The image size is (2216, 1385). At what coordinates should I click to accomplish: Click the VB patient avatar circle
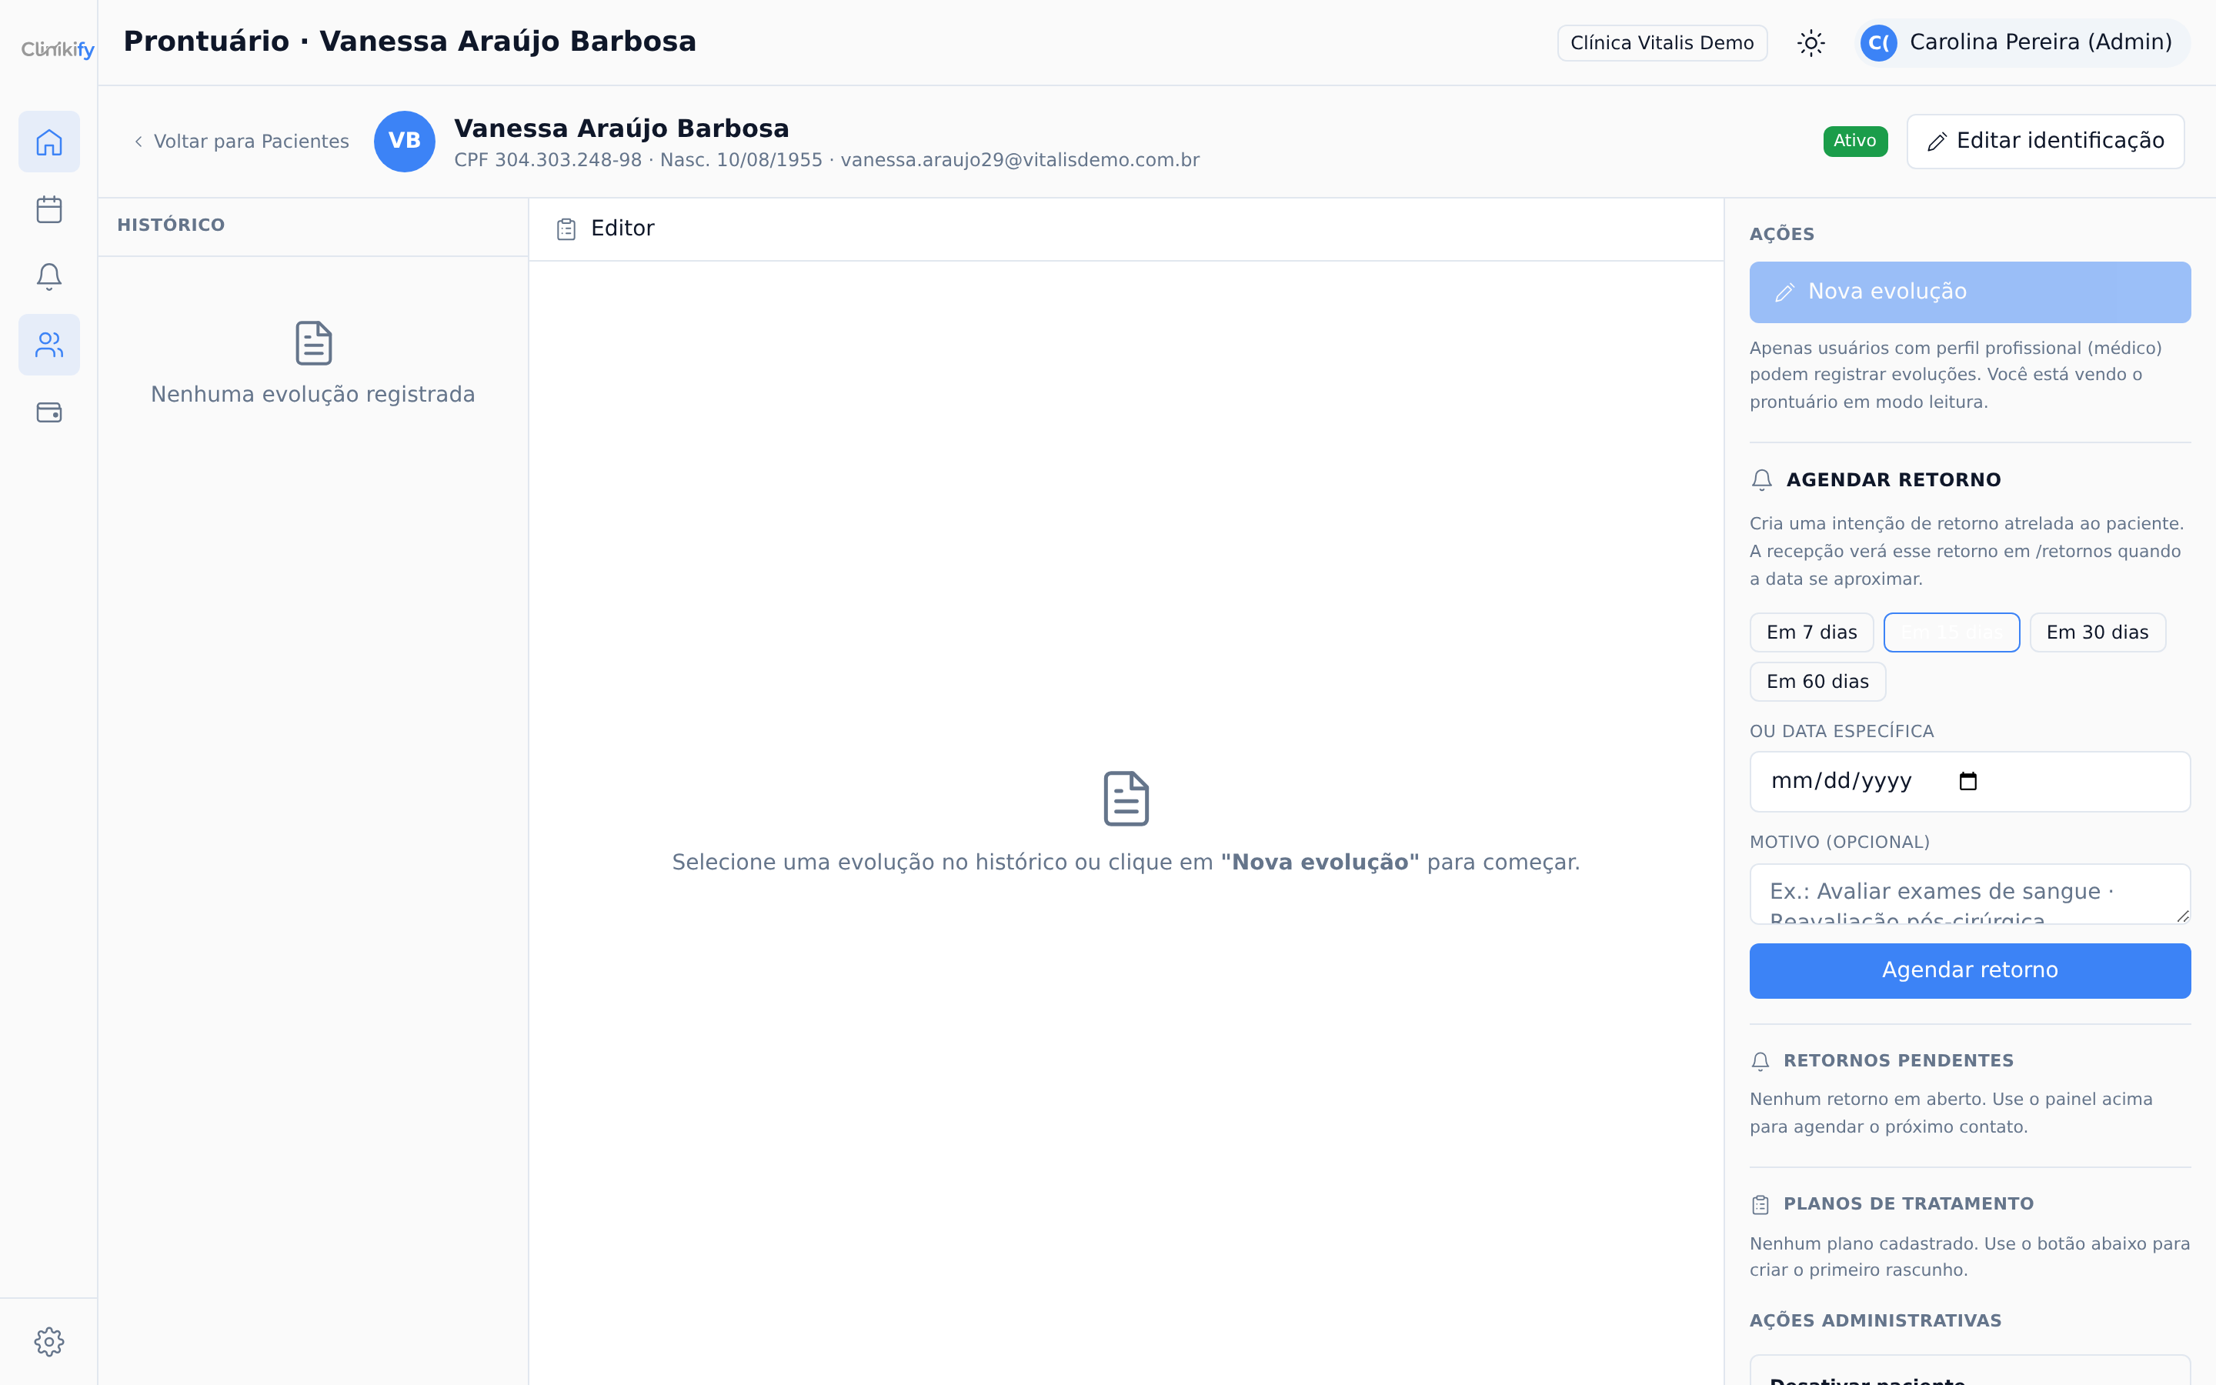click(404, 141)
